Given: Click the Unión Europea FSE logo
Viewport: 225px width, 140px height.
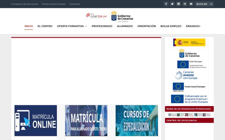Looking at the screenshot, I should point(192,64).
